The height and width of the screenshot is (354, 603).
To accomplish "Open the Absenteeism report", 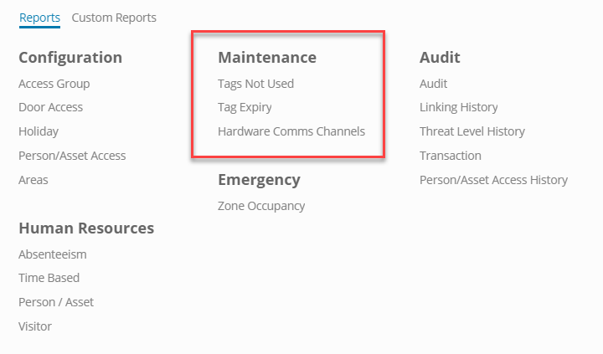I will pyautogui.click(x=52, y=254).
